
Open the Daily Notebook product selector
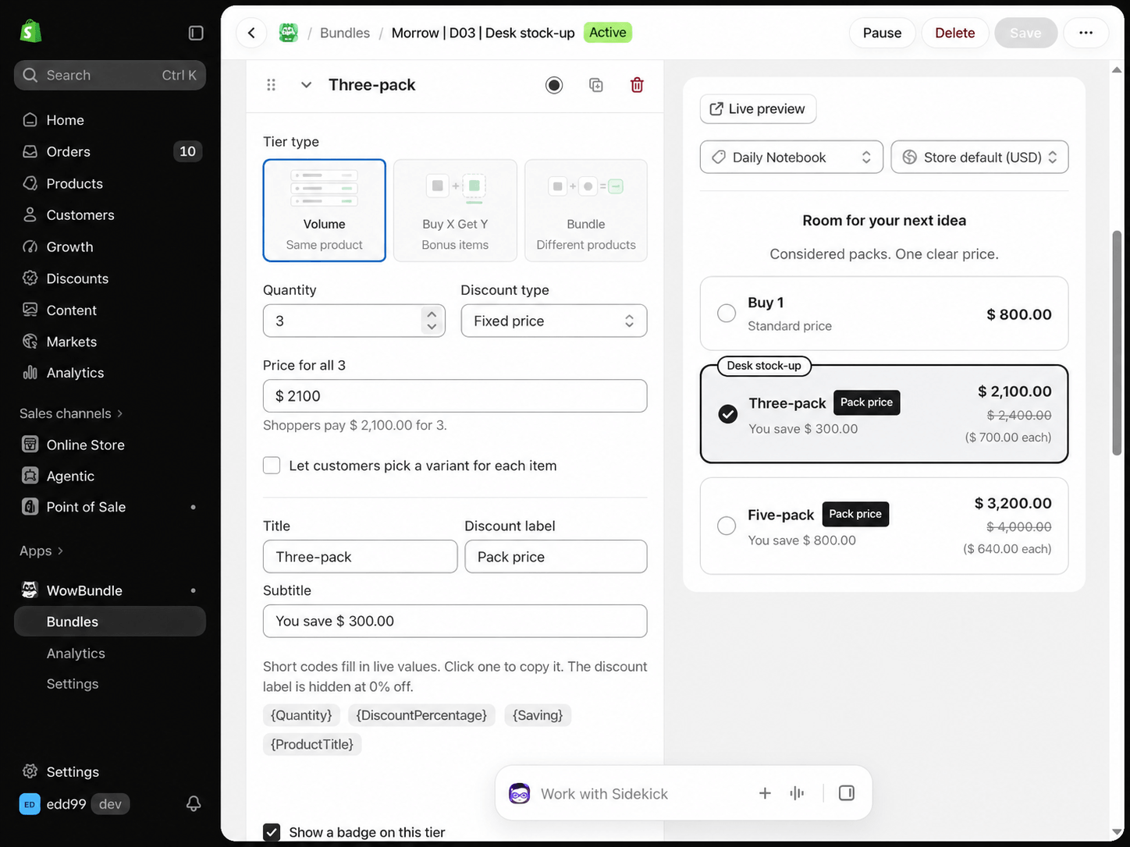point(791,157)
